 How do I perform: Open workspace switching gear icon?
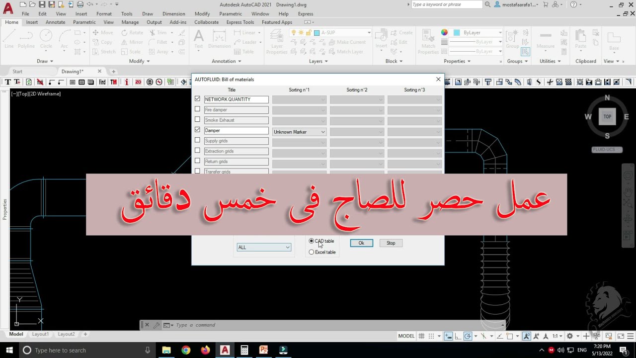click(x=570, y=336)
